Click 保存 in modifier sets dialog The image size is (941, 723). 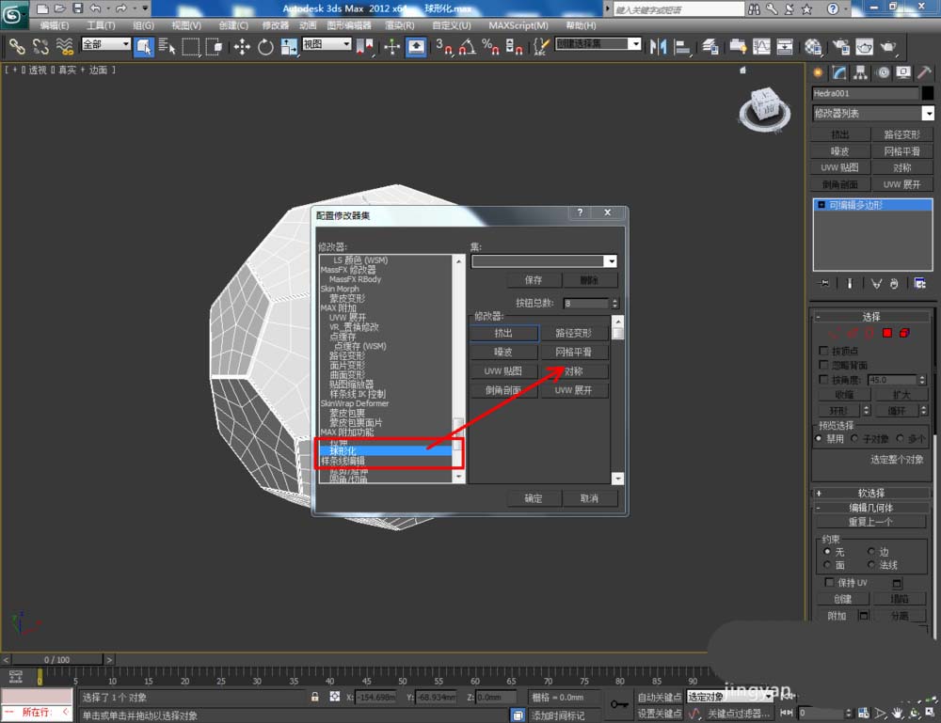(534, 280)
